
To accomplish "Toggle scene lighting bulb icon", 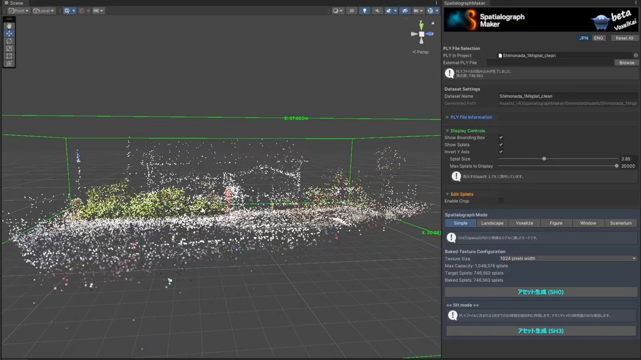I will 365,11.
